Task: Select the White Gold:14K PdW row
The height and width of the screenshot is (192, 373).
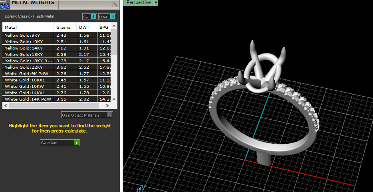Action: (57, 99)
